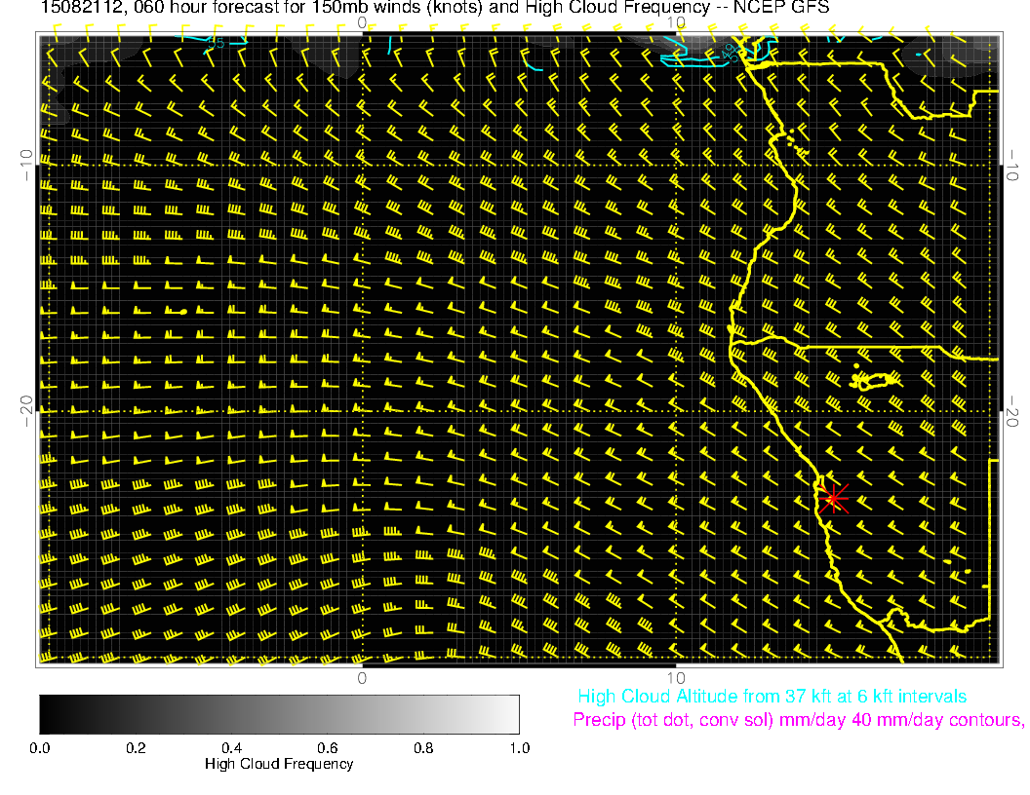The width and height of the screenshot is (1030, 795).
Task: Click the white end of the grayscale colorbar
Action: [x=513, y=713]
